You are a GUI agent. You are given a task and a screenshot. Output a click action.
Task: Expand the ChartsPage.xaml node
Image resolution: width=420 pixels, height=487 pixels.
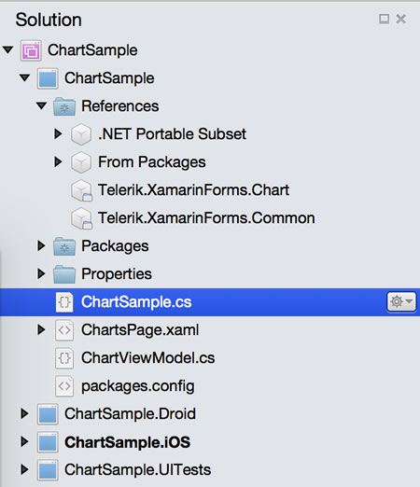tap(41, 329)
